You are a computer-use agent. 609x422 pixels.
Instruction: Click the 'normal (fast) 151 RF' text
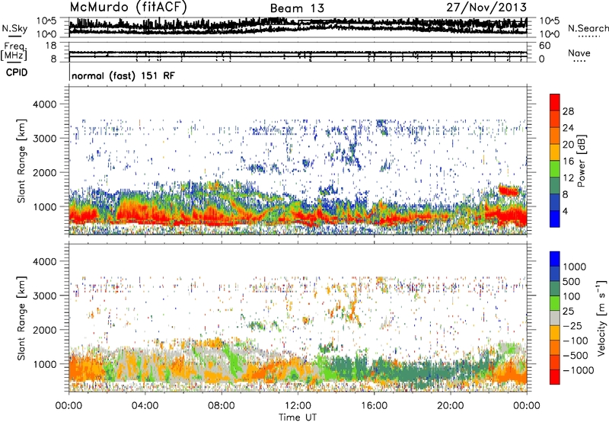(123, 75)
